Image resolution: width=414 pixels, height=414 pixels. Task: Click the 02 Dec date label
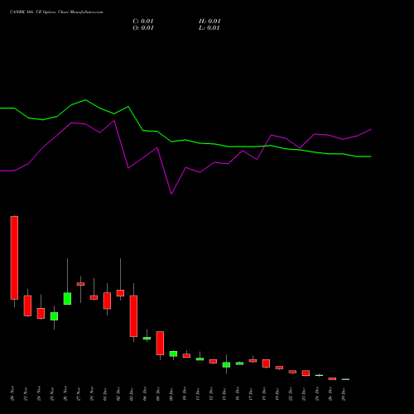(x=118, y=393)
